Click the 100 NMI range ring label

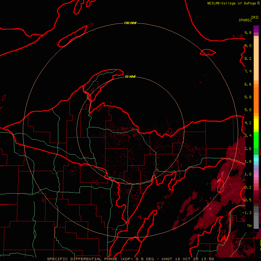point(130,23)
